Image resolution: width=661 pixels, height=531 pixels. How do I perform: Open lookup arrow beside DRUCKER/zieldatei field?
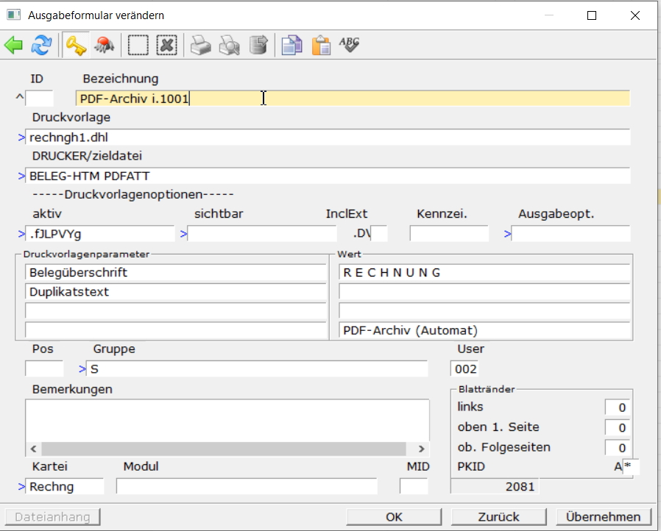point(21,176)
